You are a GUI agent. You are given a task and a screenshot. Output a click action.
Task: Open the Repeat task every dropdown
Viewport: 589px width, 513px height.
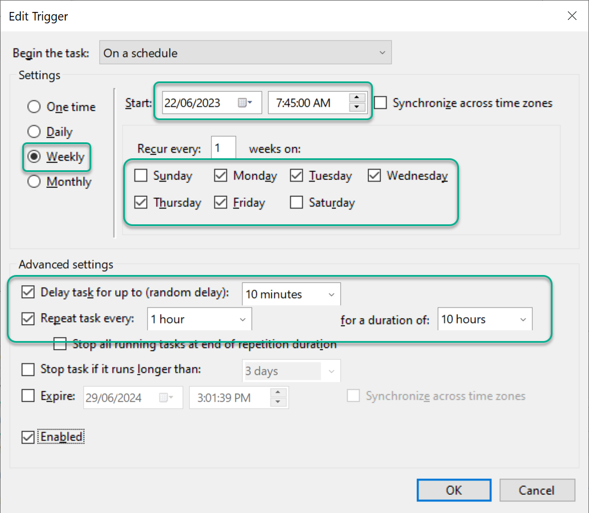(242, 319)
